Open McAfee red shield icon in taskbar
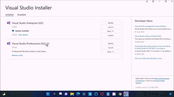The height and width of the screenshot is (97, 174). click(x=102, y=94)
